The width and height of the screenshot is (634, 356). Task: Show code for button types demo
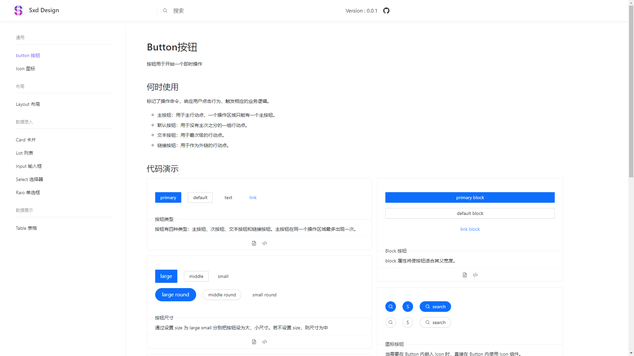pyautogui.click(x=264, y=243)
